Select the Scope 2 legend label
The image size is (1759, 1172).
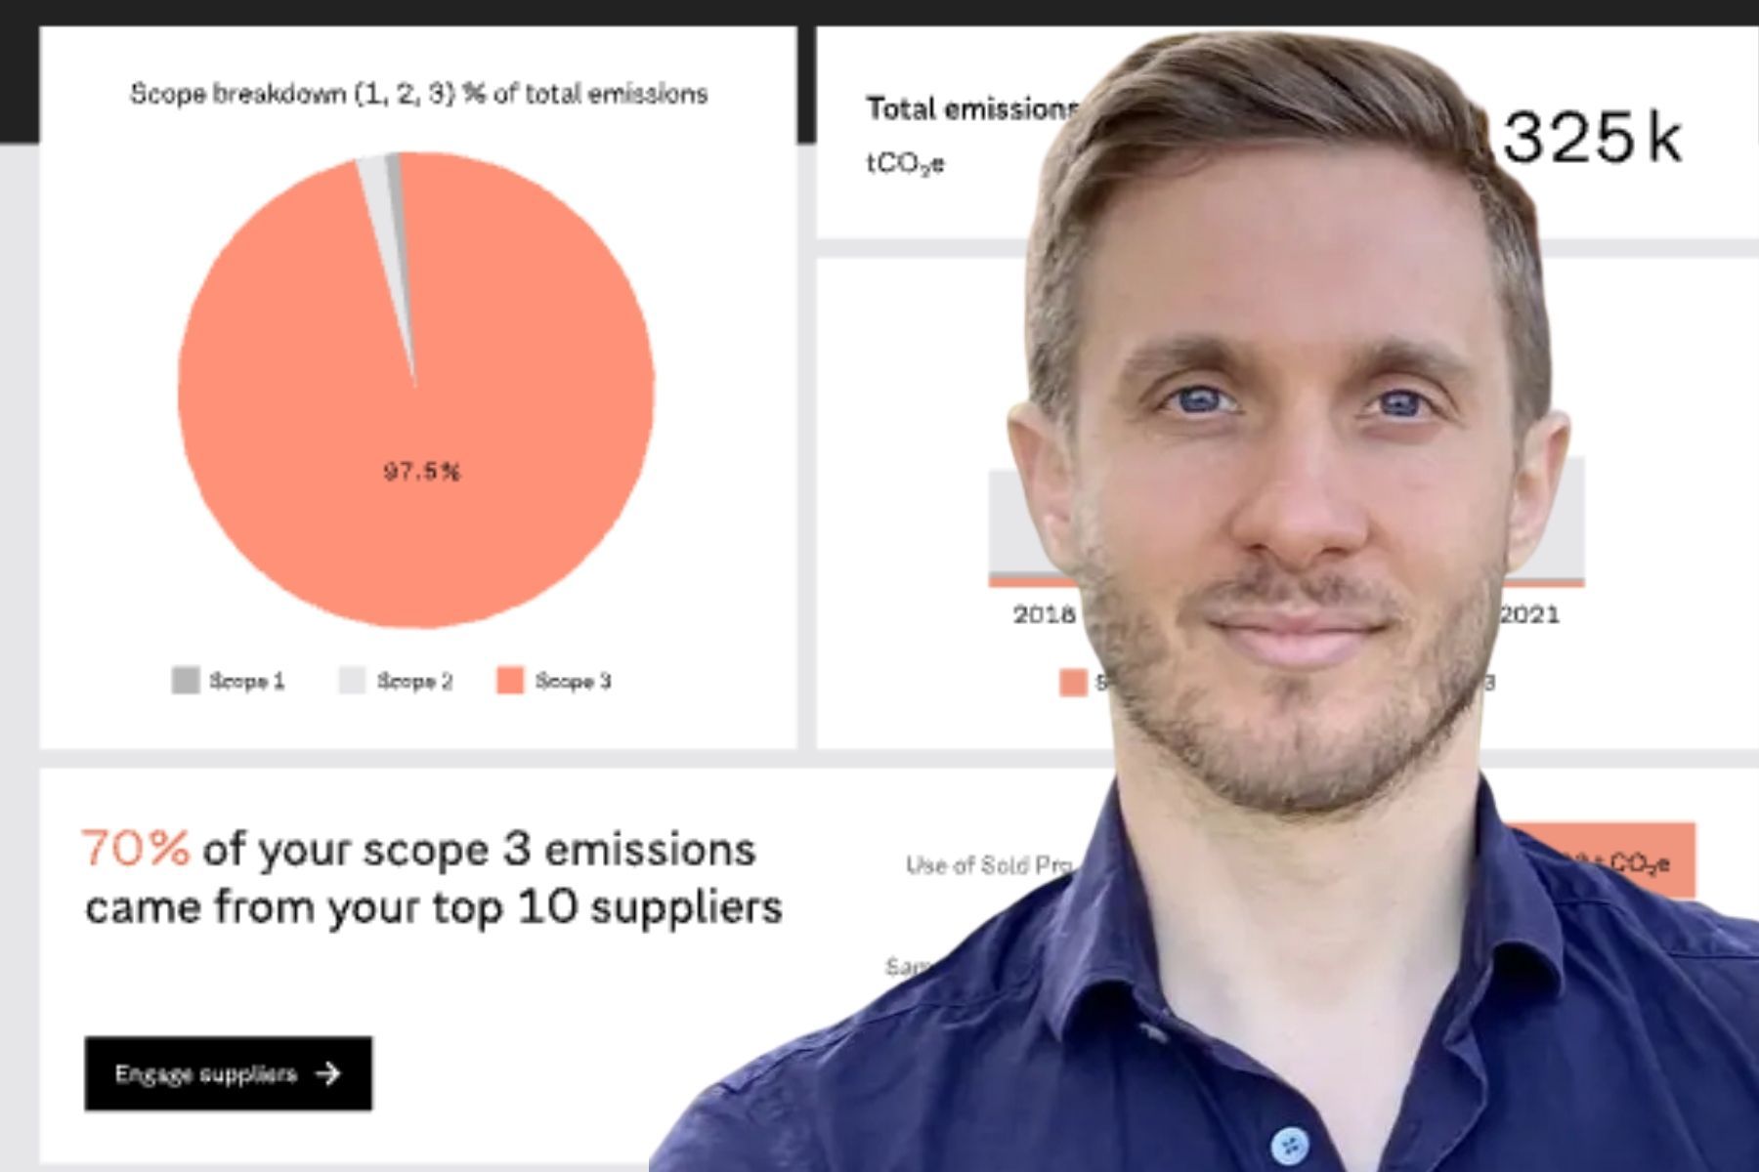click(x=415, y=681)
